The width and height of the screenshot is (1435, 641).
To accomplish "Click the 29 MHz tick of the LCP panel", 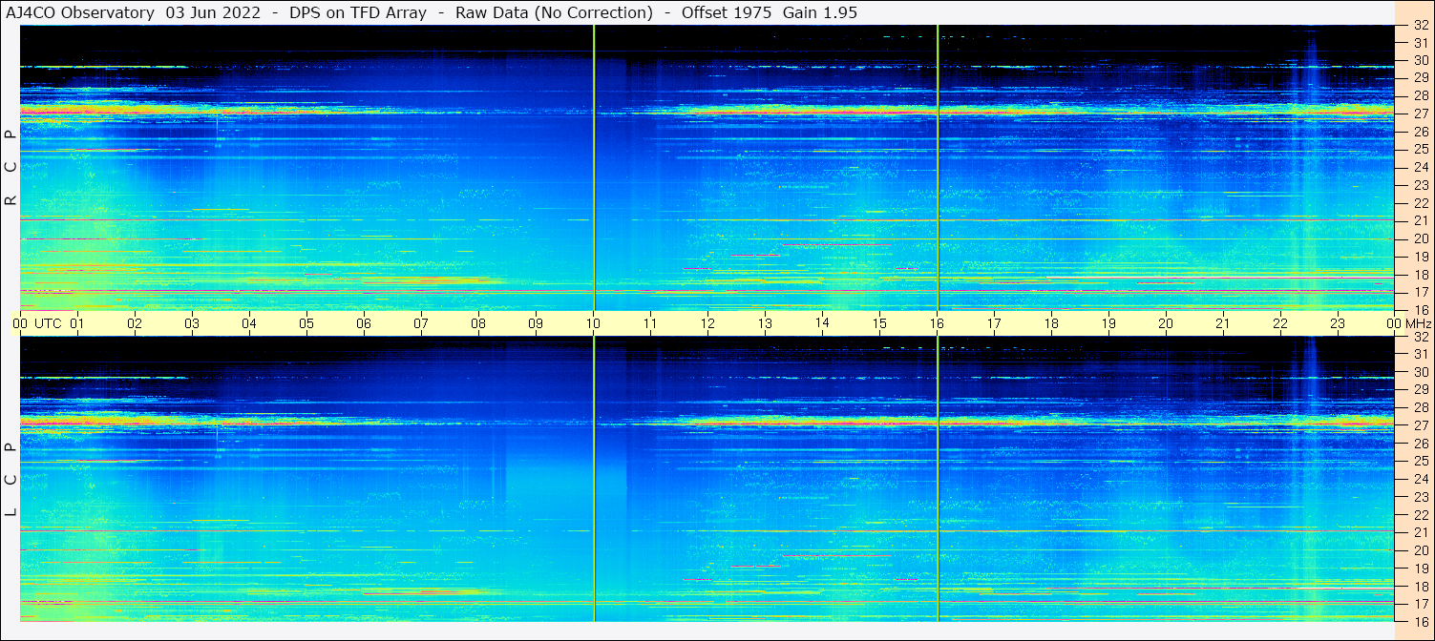I will click(x=1421, y=390).
